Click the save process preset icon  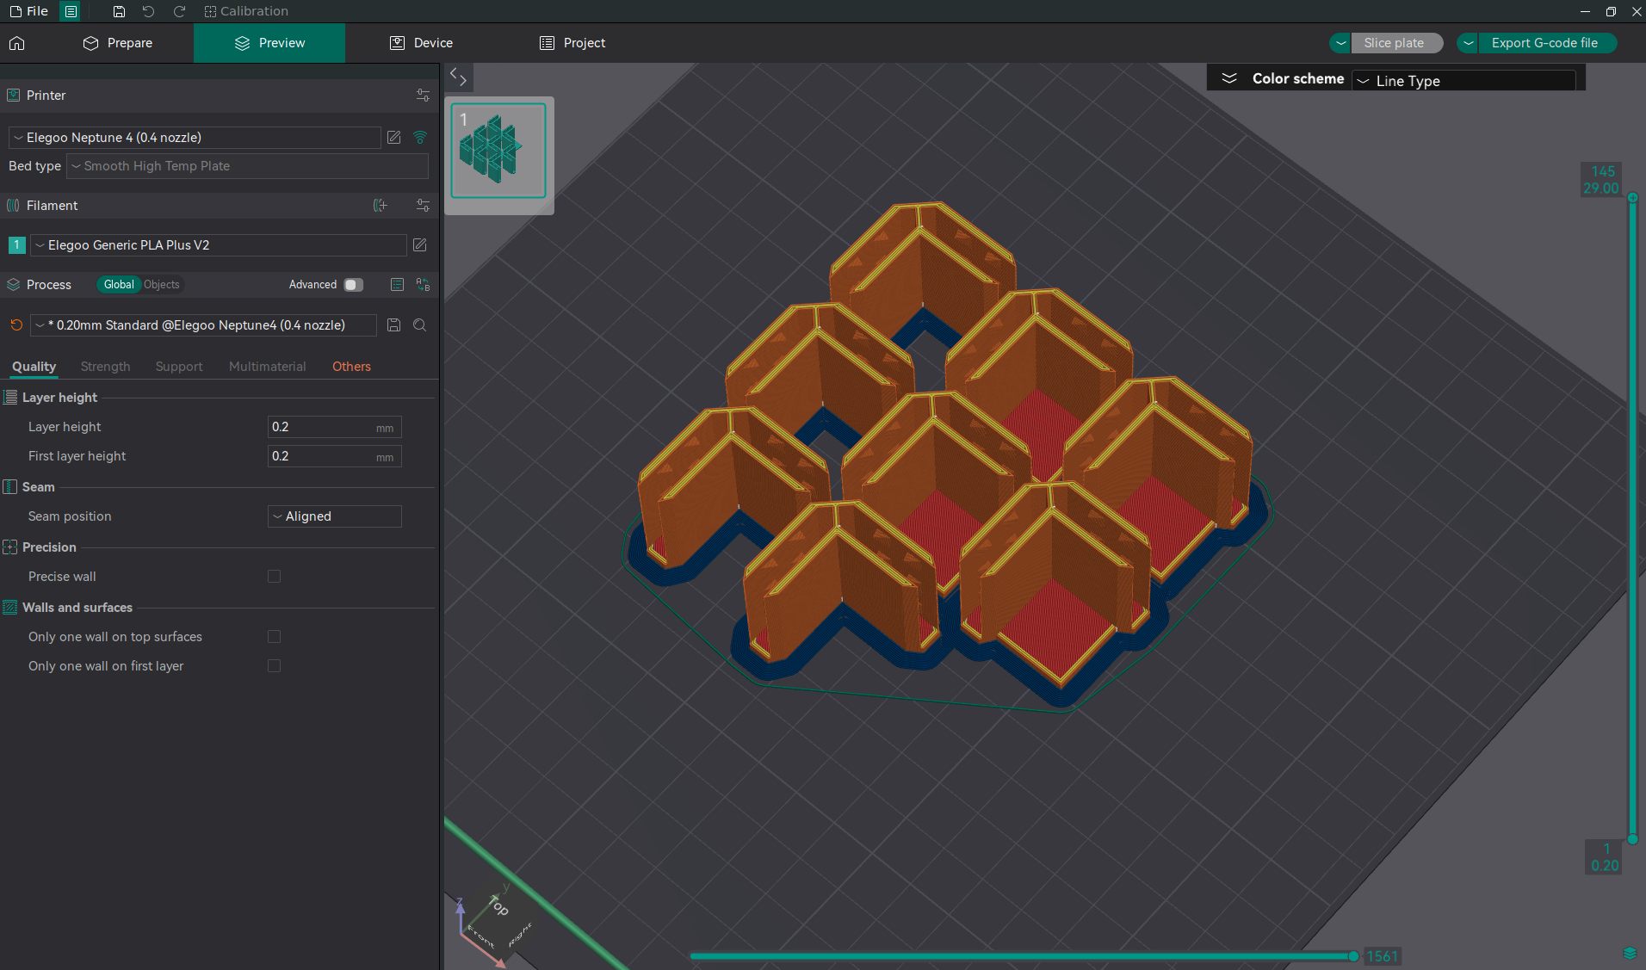(393, 325)
